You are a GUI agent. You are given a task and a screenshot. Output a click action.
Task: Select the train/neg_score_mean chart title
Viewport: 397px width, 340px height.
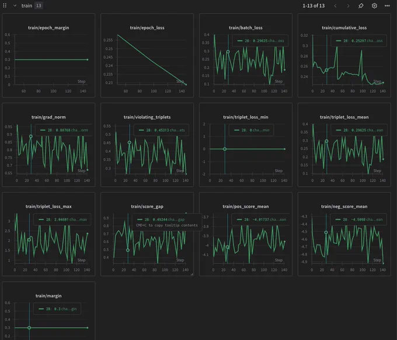tap(344, 206)
